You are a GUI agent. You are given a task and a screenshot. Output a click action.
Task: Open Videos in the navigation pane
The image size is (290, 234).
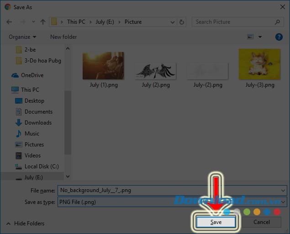click(x=28, y=156)
